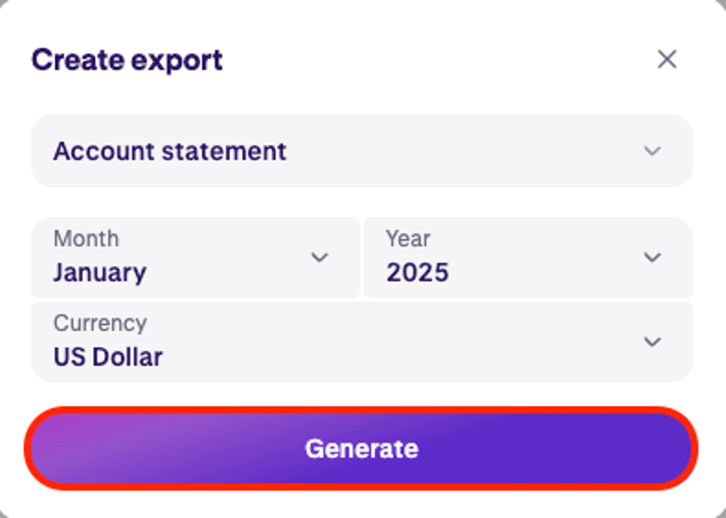Click the chevron arrow in Month field

(x=320, y=257)
